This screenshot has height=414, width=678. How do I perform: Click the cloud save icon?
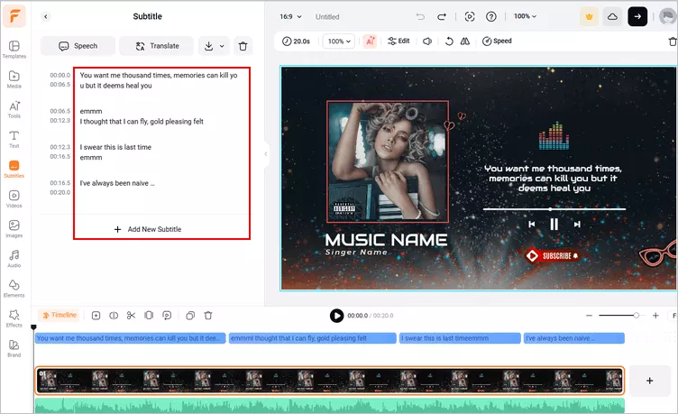[x=612, y=17]
